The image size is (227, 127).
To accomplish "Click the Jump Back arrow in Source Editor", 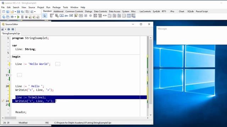I will (x=9, y=29).
